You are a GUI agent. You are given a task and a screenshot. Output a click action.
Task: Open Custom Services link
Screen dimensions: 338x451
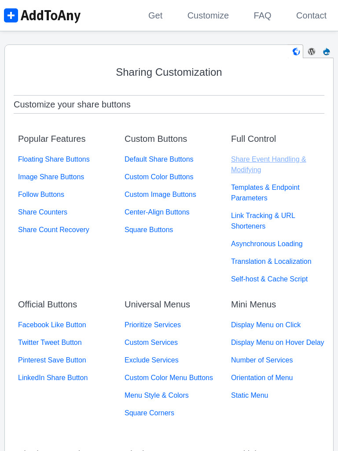[151, 342]
